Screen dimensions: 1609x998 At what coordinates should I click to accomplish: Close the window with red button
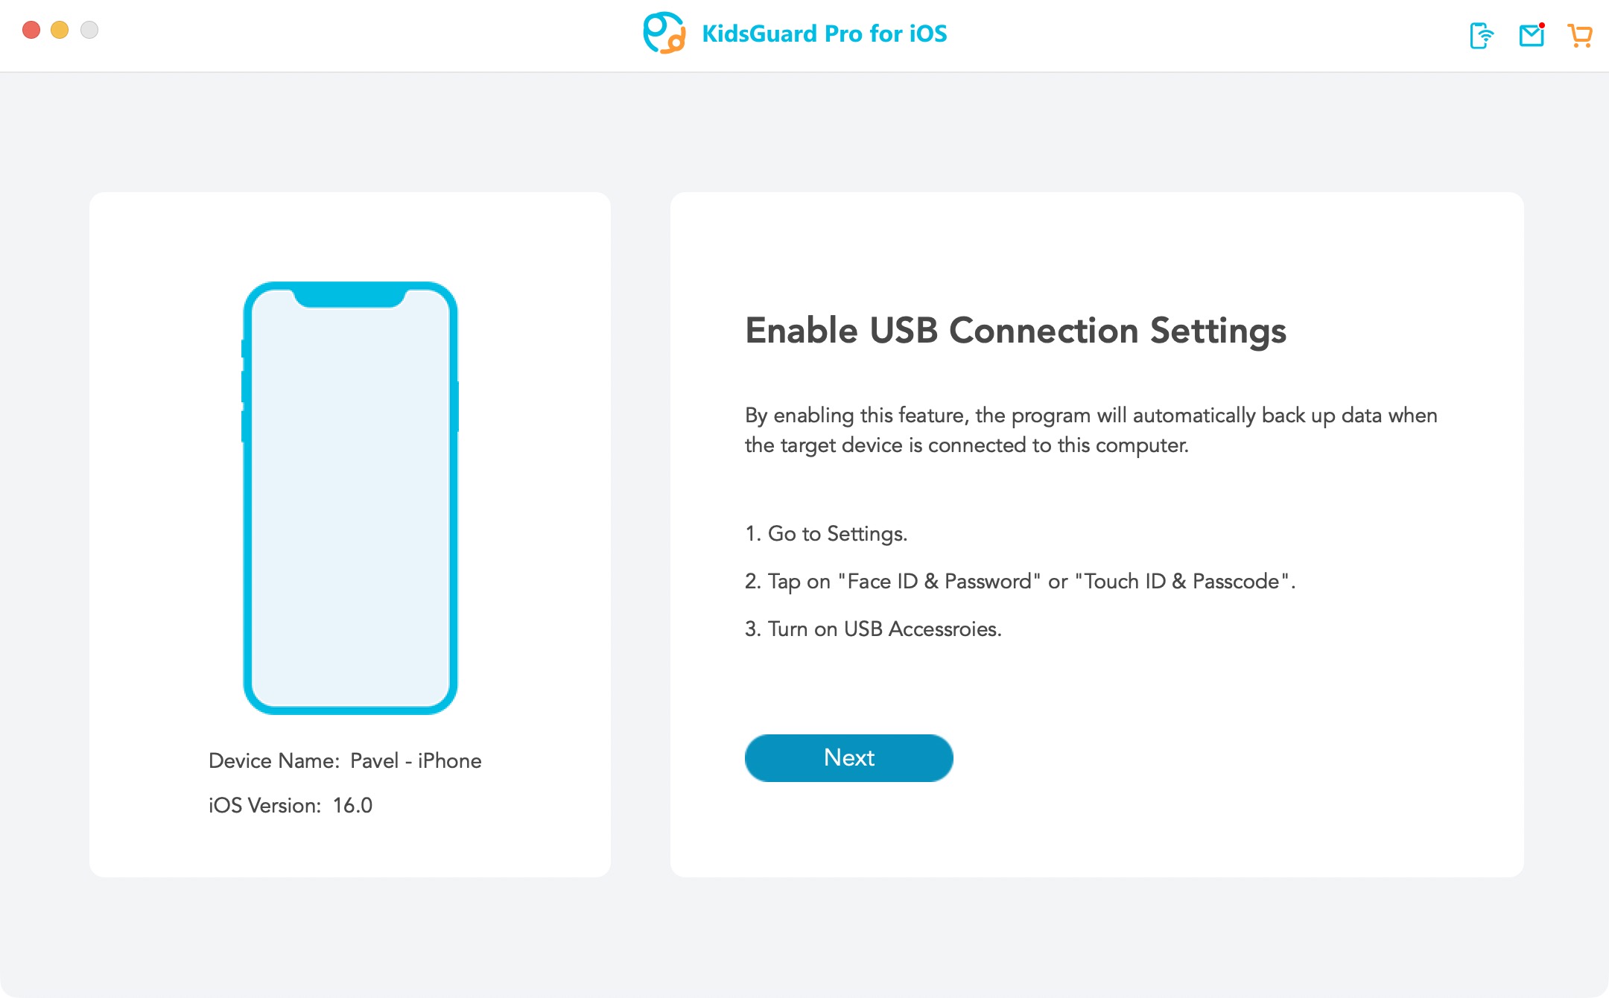click(31, 30)
